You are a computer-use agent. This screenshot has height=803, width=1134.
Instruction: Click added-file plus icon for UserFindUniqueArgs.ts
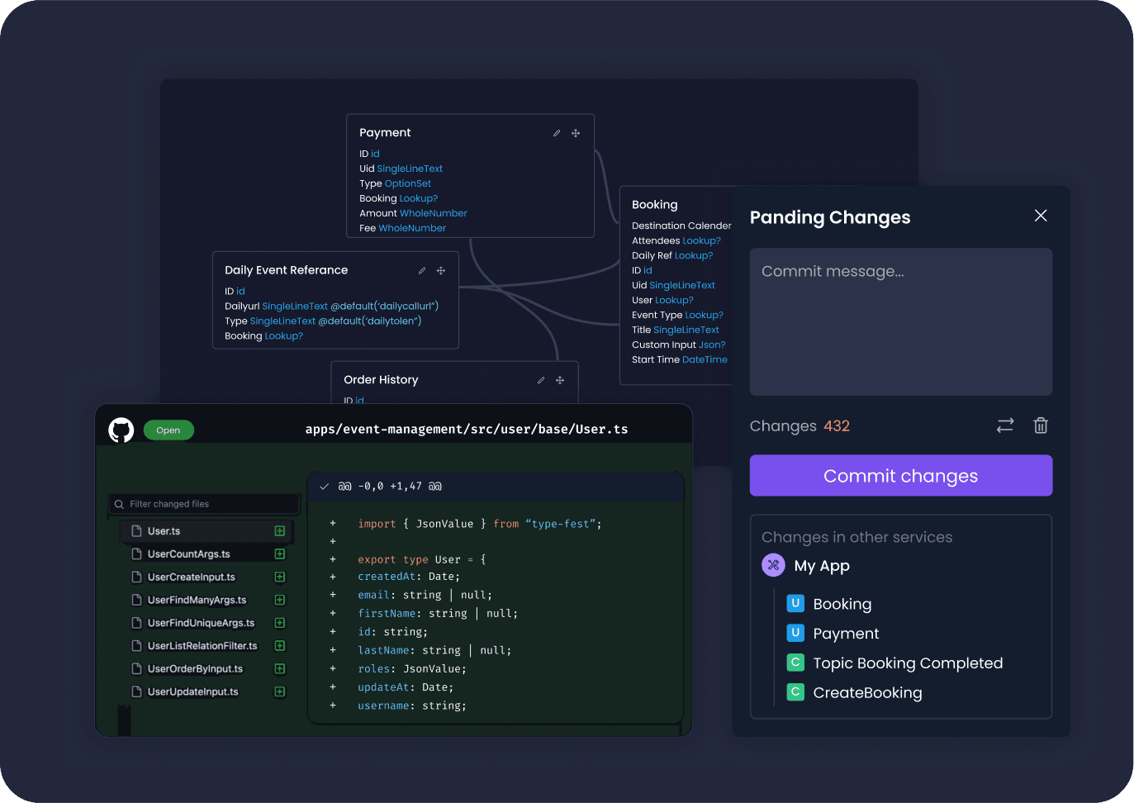point(280,623)
